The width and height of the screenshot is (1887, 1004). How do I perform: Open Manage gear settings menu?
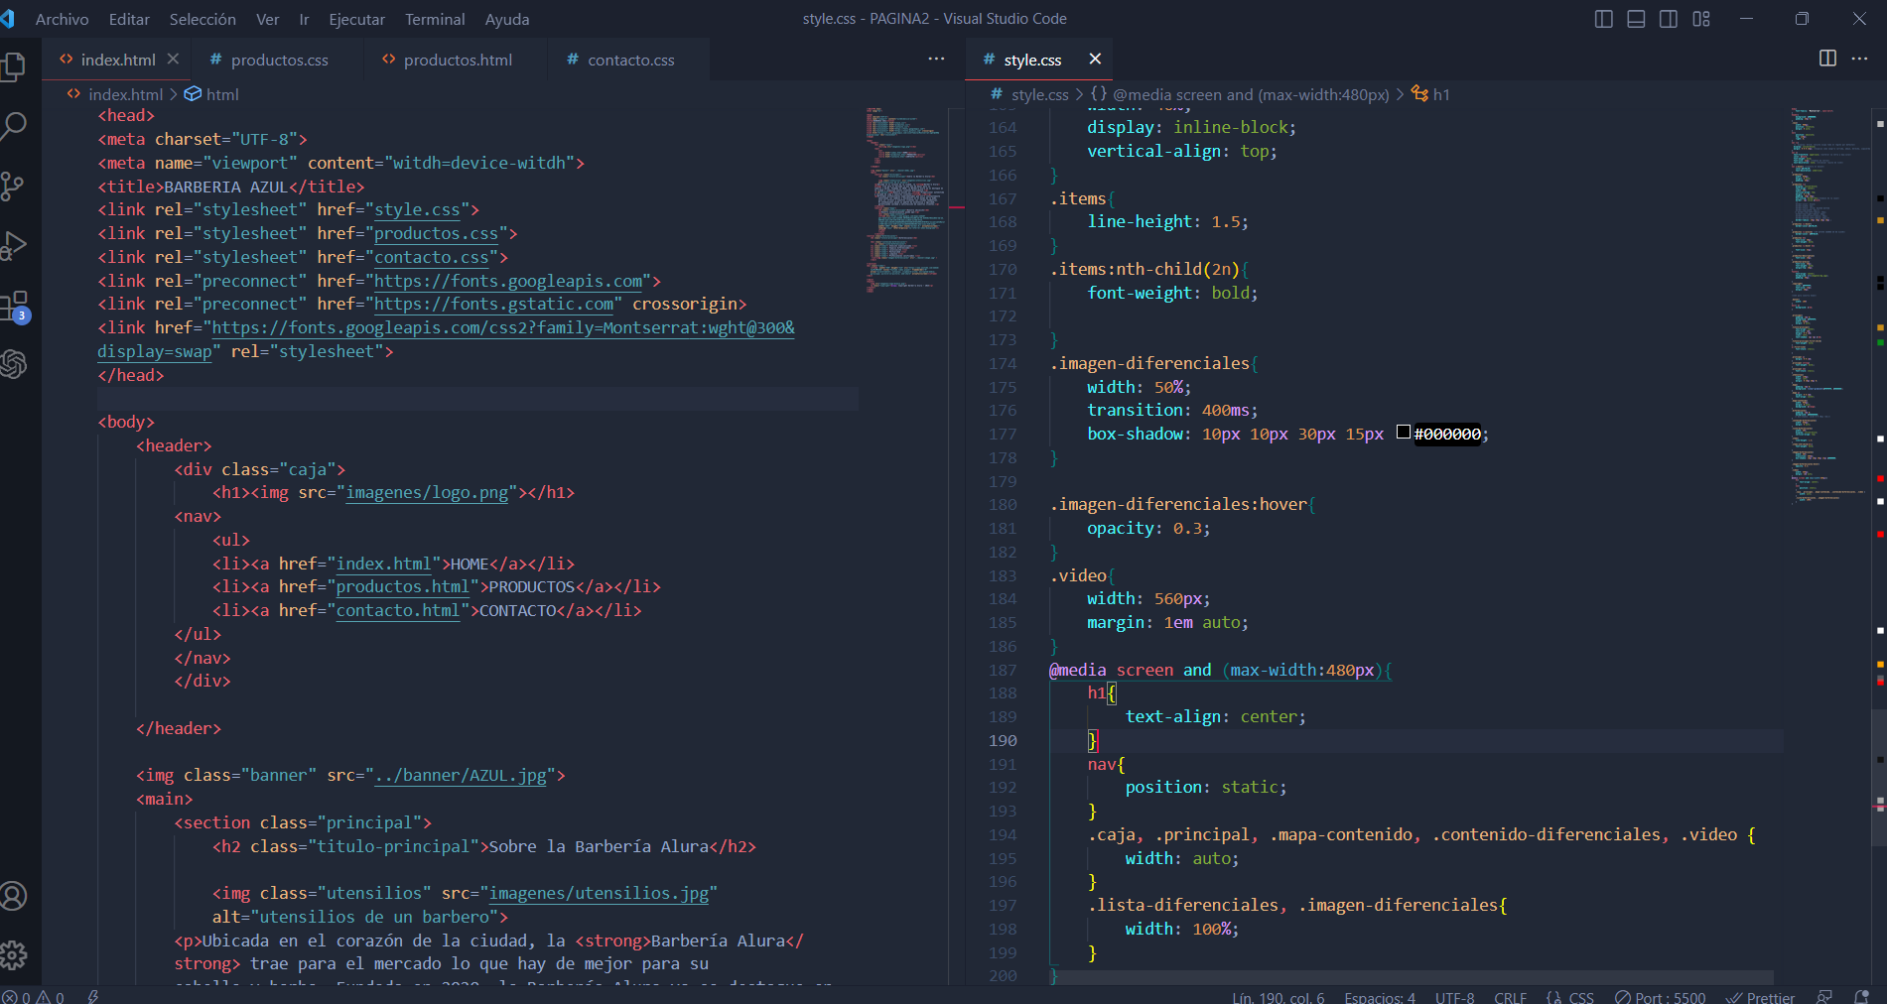coord(14,955)
